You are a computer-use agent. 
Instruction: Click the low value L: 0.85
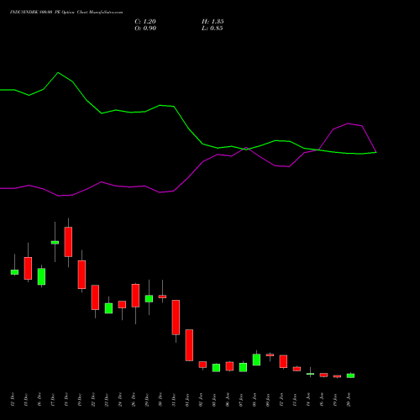[x=213, y=29]
